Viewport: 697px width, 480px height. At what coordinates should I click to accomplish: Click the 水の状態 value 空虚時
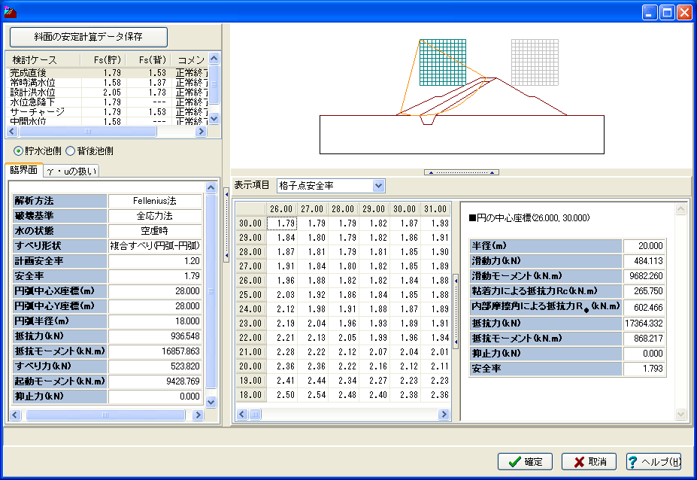click(x=155, y=231)
